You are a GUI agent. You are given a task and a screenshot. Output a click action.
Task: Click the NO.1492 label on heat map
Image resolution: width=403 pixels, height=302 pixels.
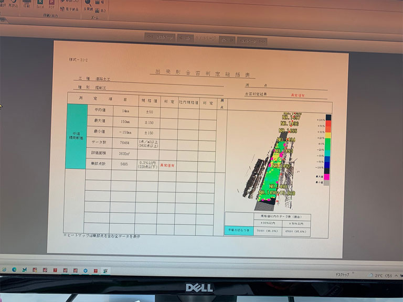tap(281, 166)
